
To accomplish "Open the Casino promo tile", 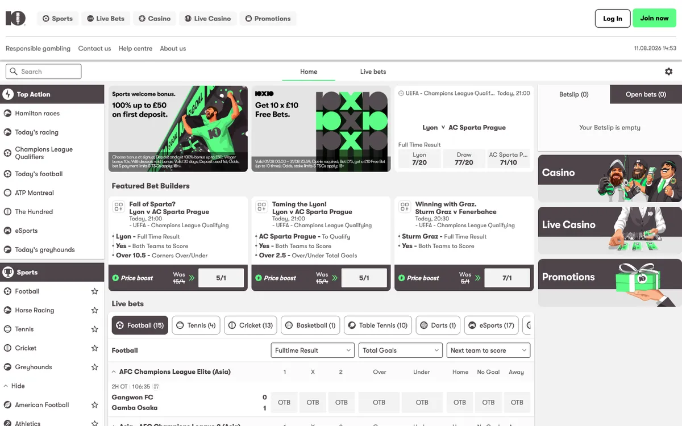I will tap(610, 178).
